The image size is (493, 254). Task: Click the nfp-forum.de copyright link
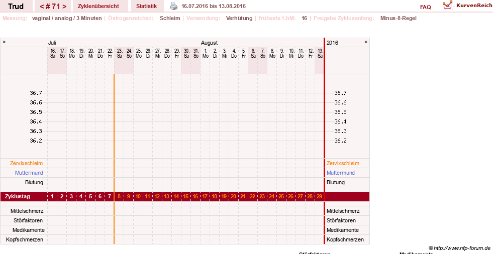459,248
